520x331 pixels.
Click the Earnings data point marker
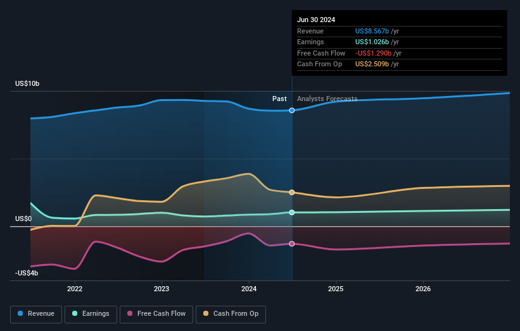(x=292, y=212)
